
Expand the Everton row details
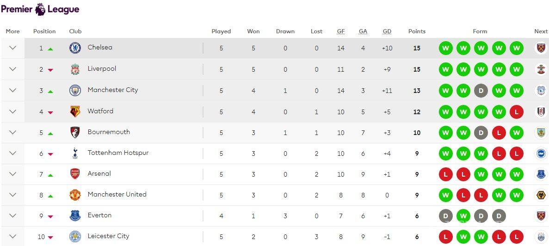(x=12, y=215)
